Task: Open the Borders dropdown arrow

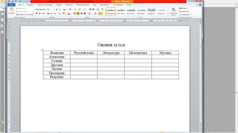Action: click(102, 14)
